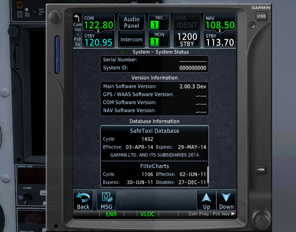Click the HOME button on Garmin bezel
The width and height of the screenshot is (296, 232).
[261, 16]
